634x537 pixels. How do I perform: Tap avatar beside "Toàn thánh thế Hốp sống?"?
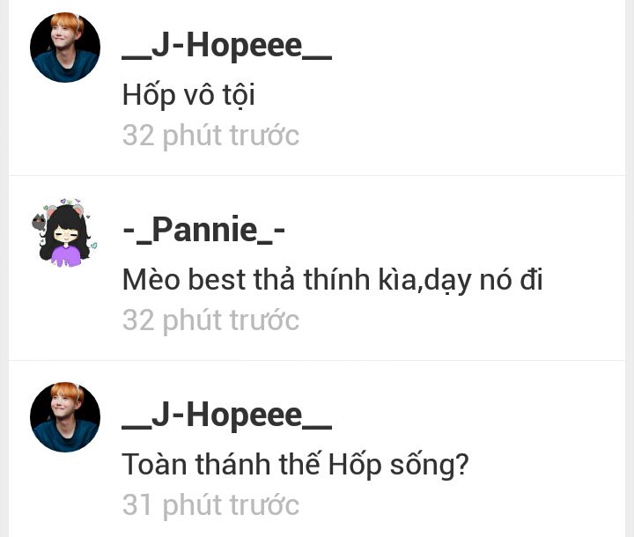click(65, 416)
